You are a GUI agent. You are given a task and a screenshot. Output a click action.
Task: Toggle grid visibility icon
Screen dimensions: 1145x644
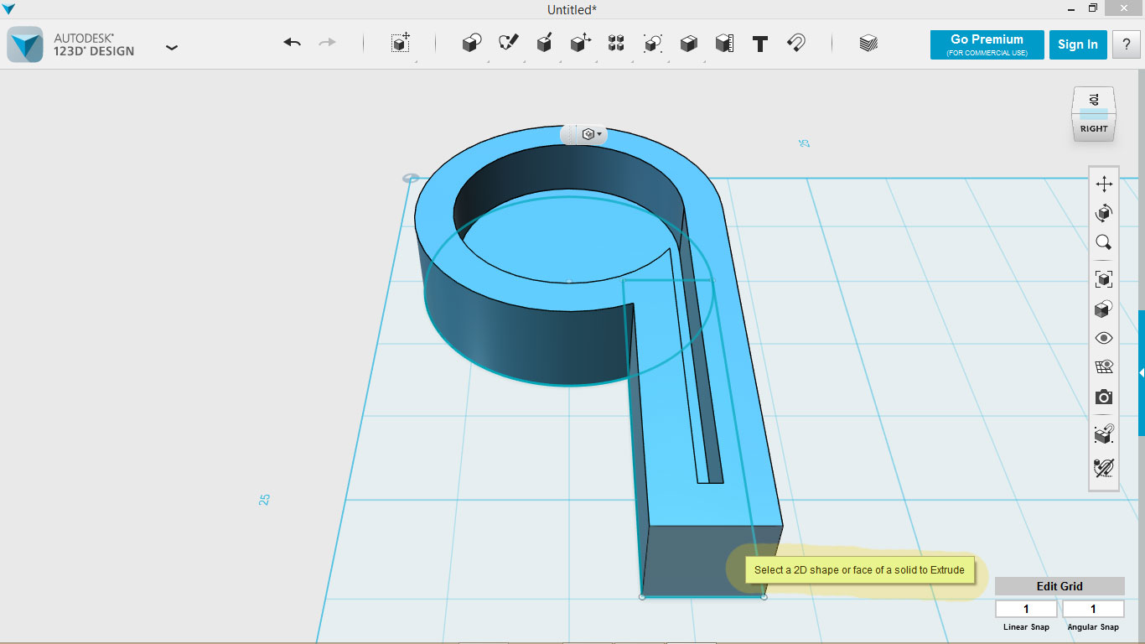1104,367
